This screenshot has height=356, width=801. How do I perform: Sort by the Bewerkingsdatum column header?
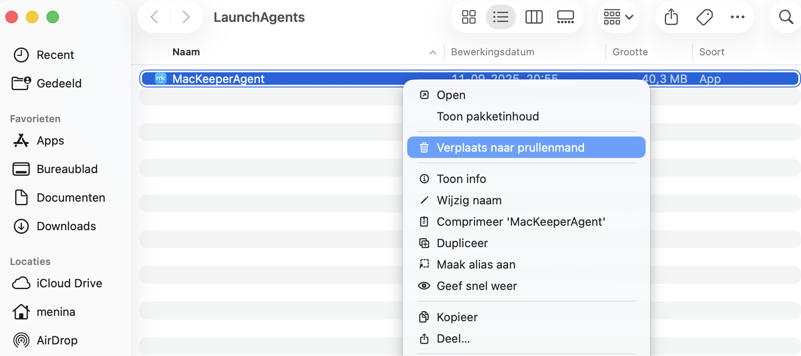pos(492,52)
